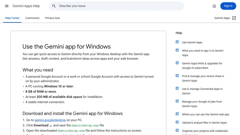Click article icon beside Gemini Apps limits & upgrades
Image resolution: width=240 pixels, height=135 pixels.
click(x=177, y=63)
